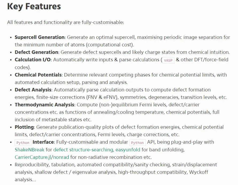This screenshot has height=185, width=238.
Task: Click the Defect Analysis bold term
Action: pyautogui.click(x=33, y=90)
